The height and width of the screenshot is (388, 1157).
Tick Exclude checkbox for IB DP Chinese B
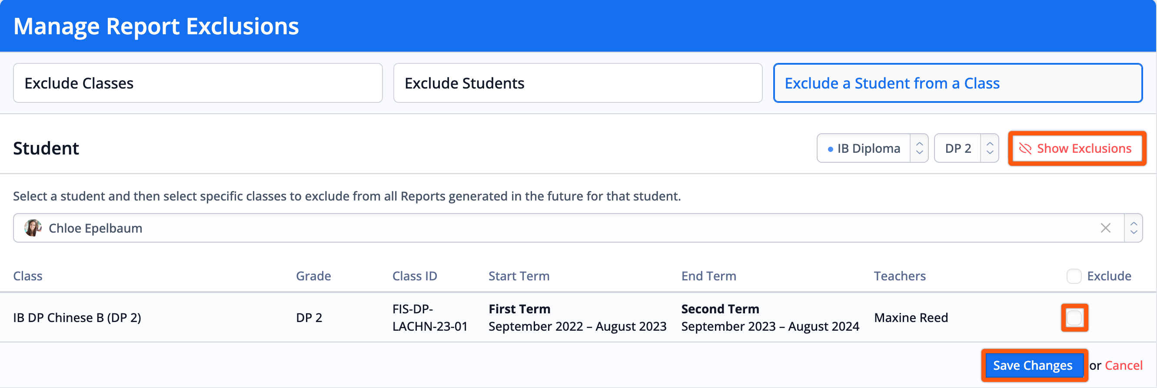[x=1074, y=318]
